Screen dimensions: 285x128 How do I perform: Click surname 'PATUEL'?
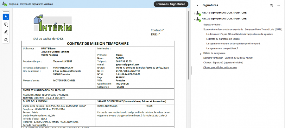tap(120, 58)
